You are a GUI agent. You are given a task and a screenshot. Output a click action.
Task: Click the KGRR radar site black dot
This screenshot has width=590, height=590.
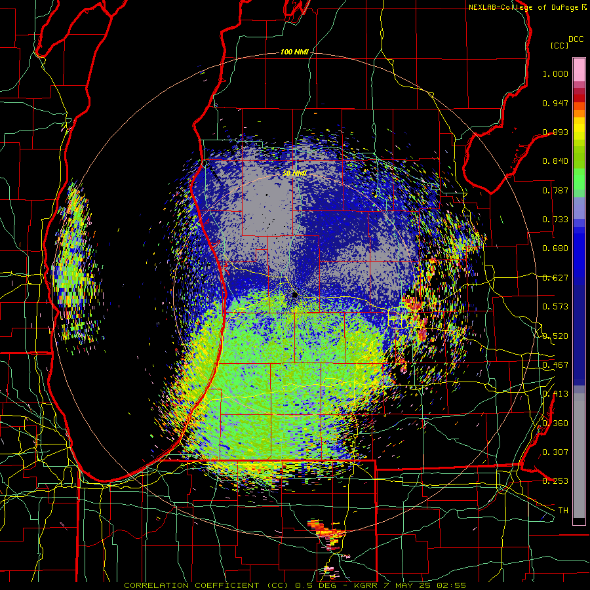click(294, 296)
